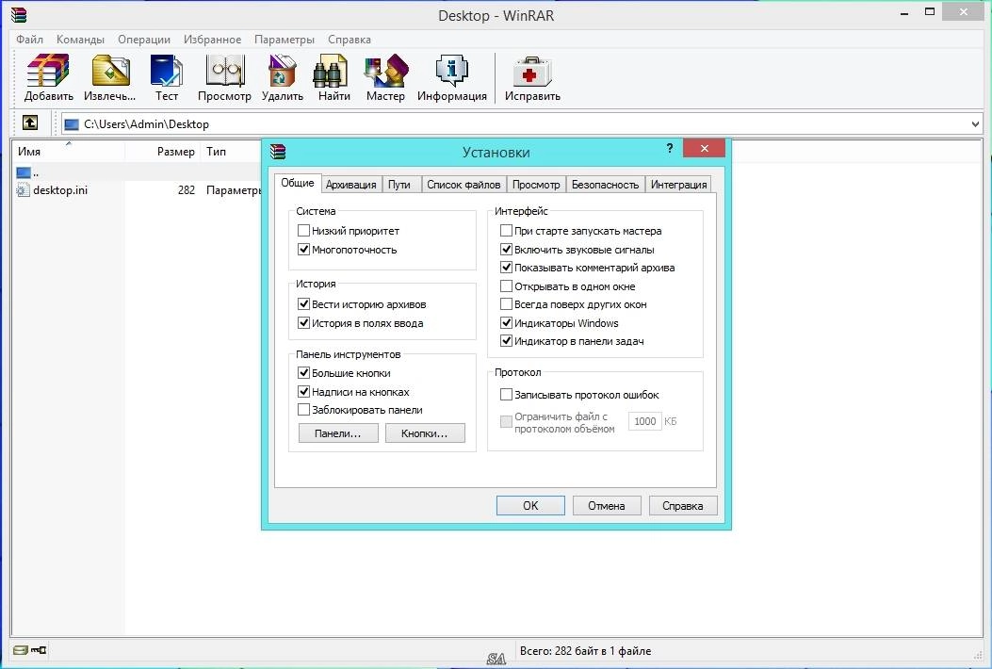Close the Установки dialog
992x669 pixels.
click(x=704, y=149)
